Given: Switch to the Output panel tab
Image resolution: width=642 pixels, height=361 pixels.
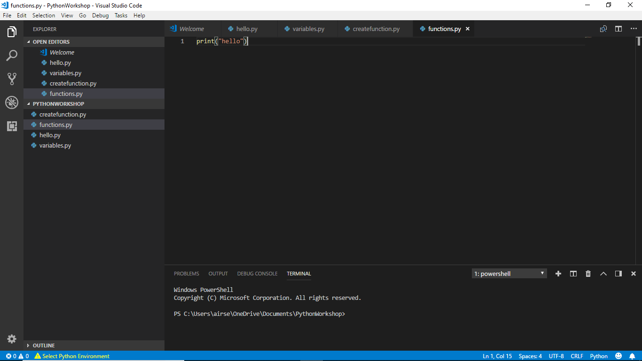Looking at the screenshot, I should tap(218, 274).
